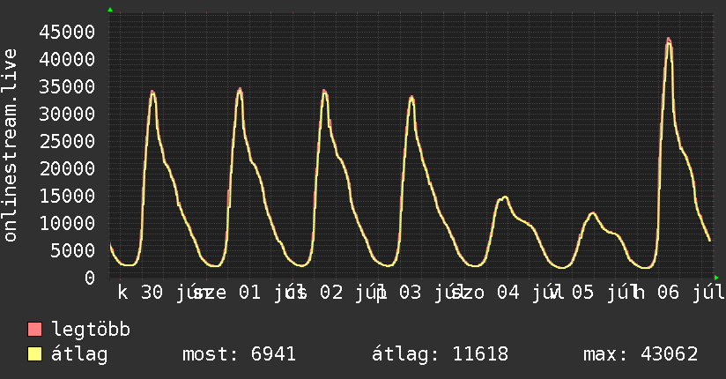This screenshot has width=726, height=379.
Task: Click the most: 6941 value
Action: coord(239,354)
